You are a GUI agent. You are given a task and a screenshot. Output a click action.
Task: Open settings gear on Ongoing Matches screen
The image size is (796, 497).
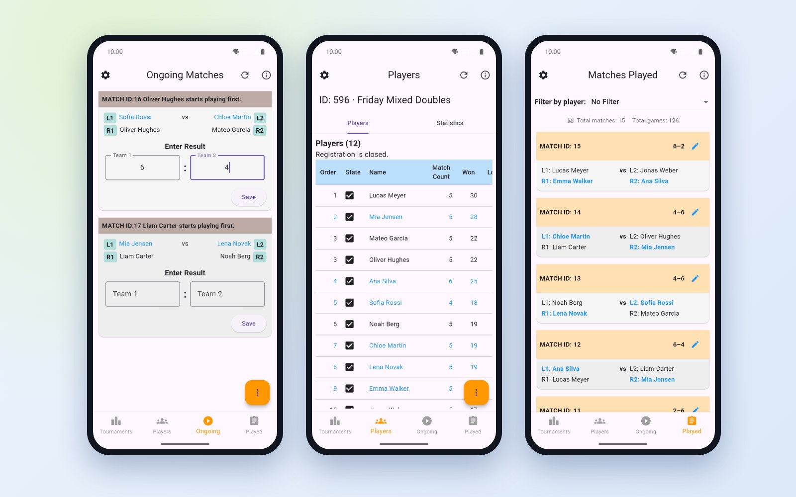point(105,75)
